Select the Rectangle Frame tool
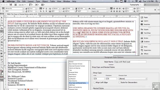This screenshot has height=90, width=160. click(x=2, y=42)
